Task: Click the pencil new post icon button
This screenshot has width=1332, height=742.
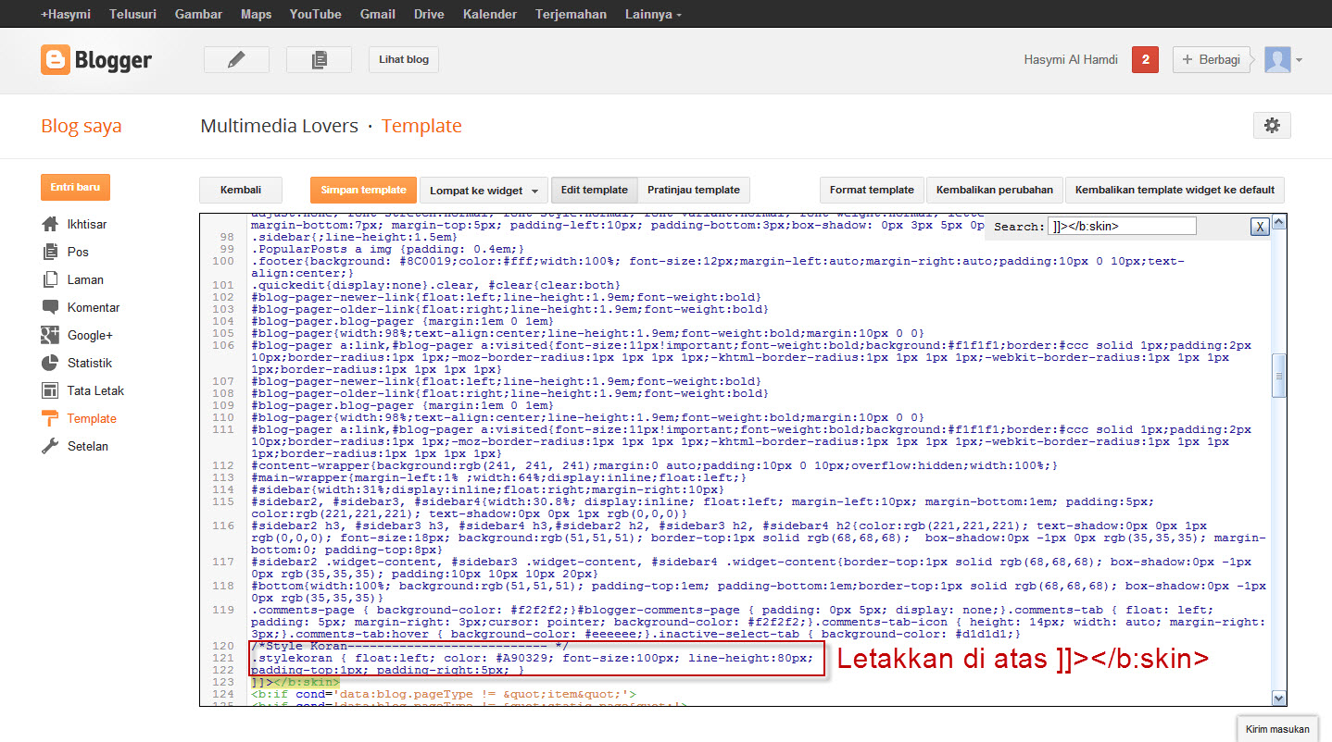Action: (x=236, y=59)
